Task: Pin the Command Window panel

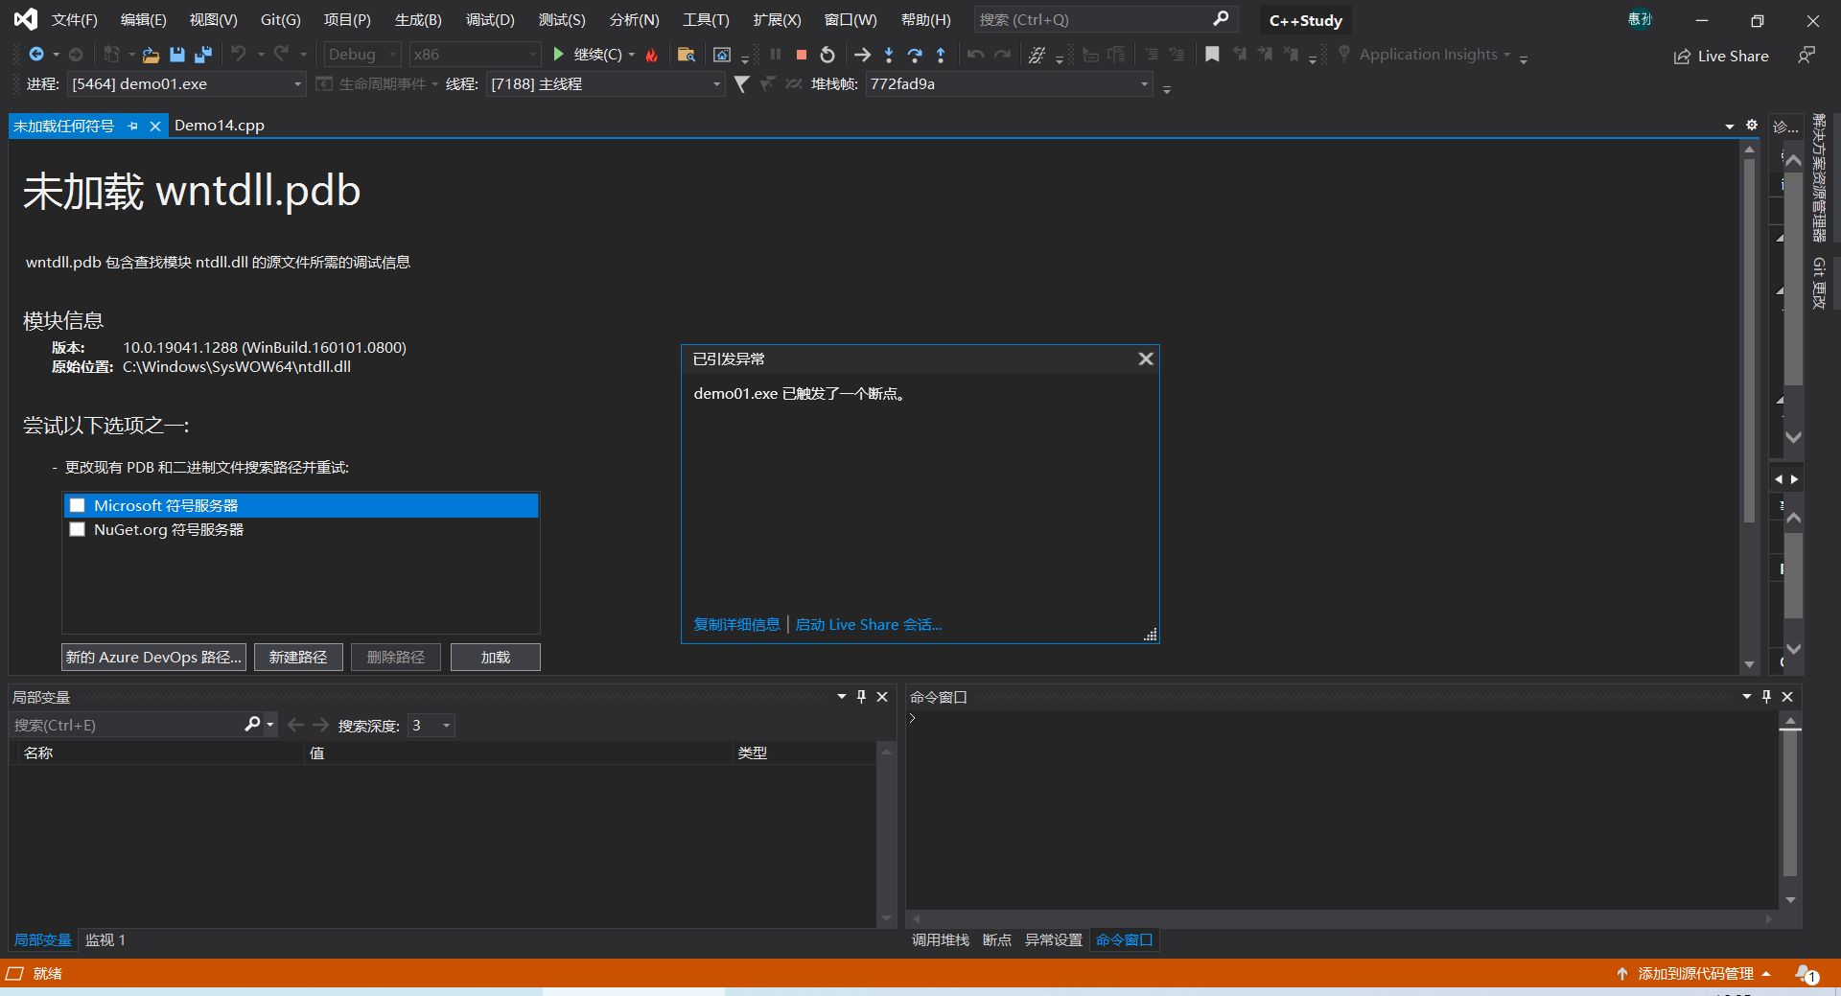Action: pos(1766,697)
